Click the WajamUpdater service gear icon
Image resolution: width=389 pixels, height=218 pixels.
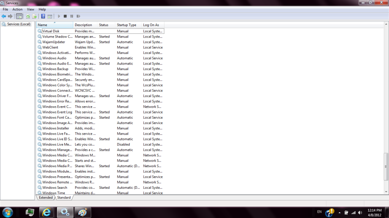click(40, 42)
